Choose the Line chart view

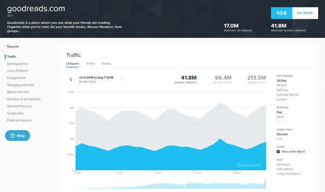[279, 139]
